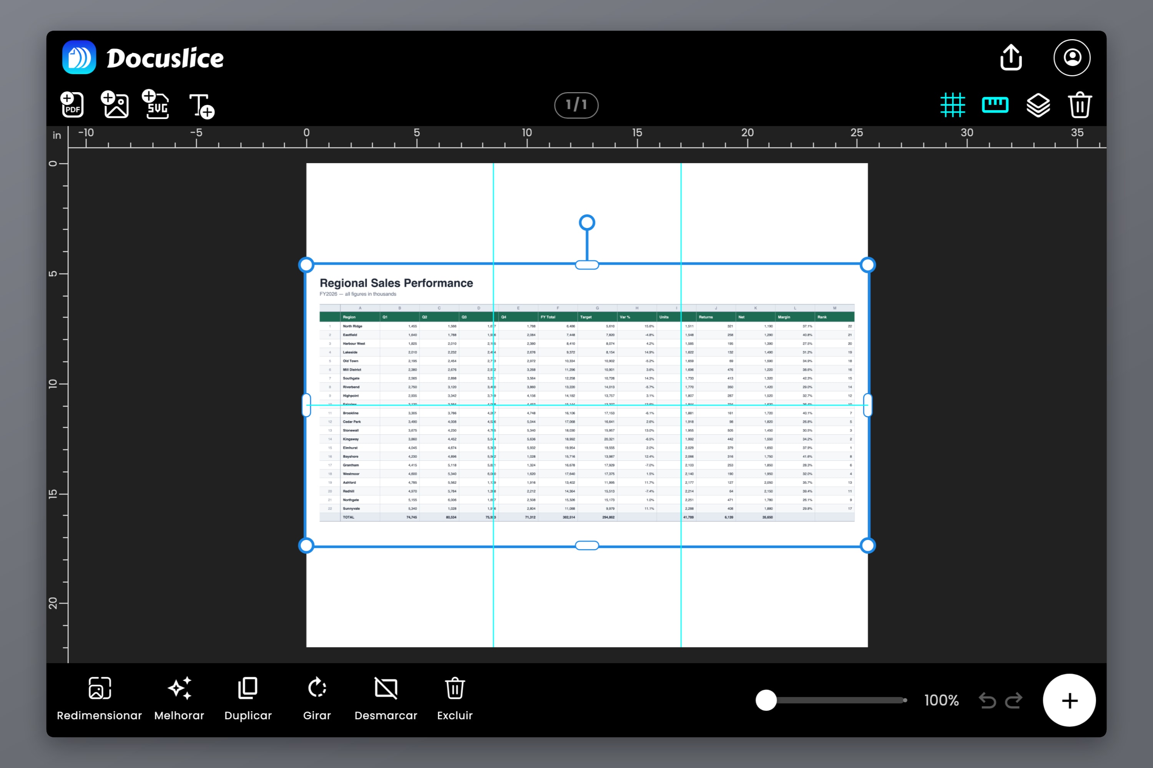Click the bottom-right corner selection handle

(868, 546)
